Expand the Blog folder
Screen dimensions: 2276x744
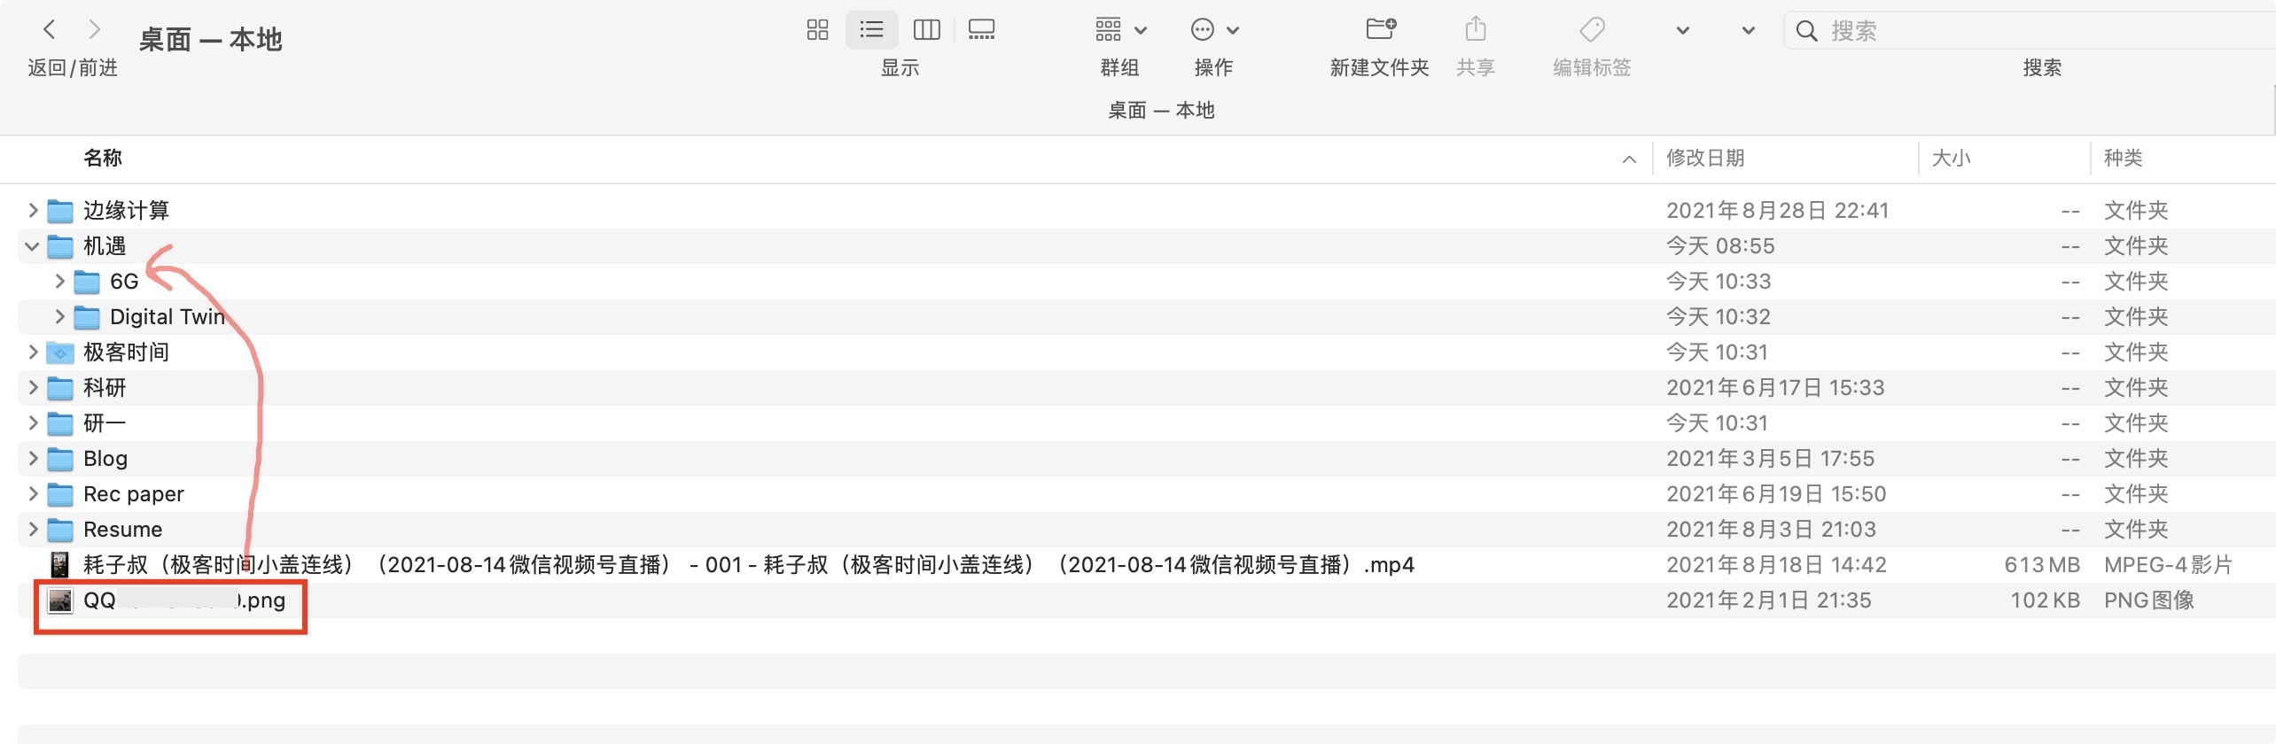pos(33,458)
